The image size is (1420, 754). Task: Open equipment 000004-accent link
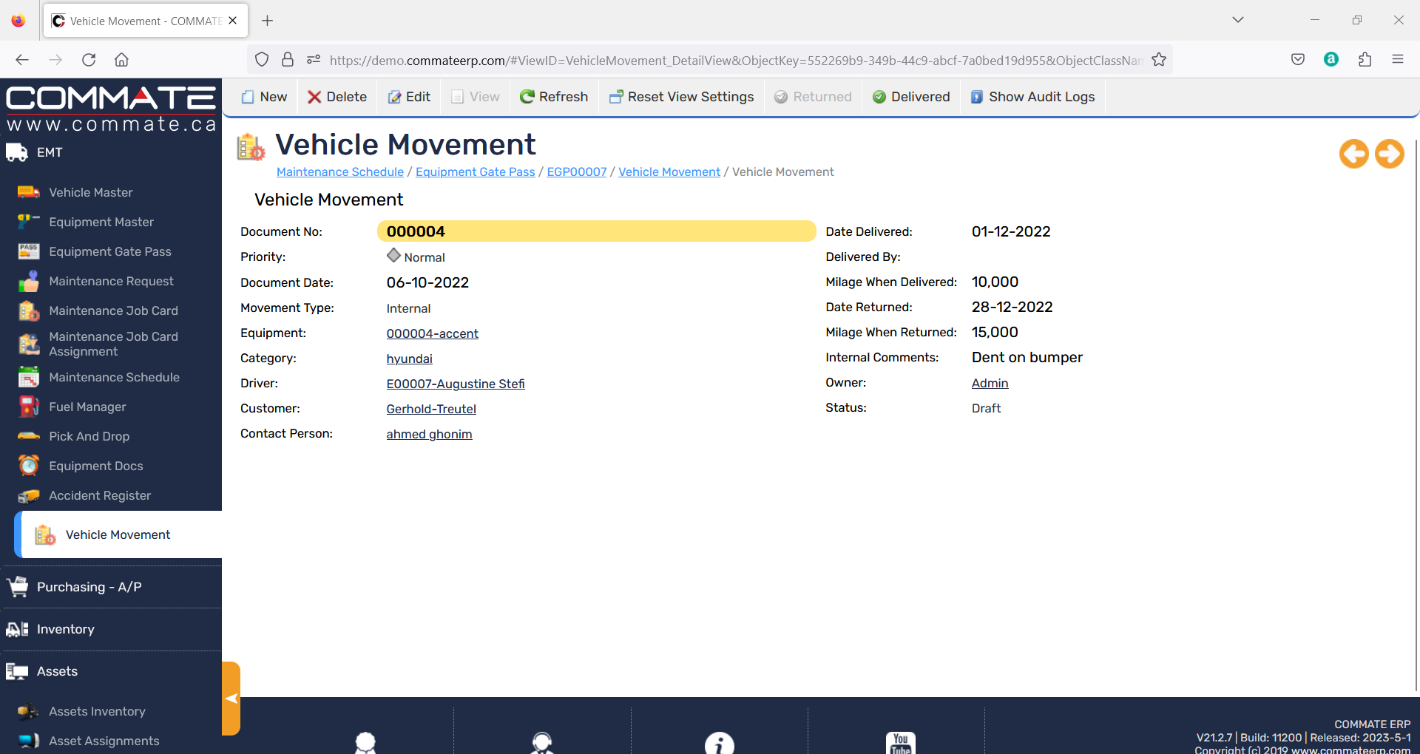pos(432,333)
